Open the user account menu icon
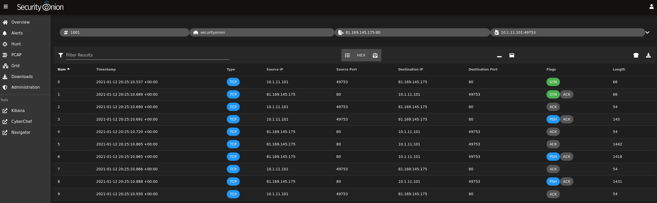657x203 pixels. pyautogui.click(x=651, y=7)
